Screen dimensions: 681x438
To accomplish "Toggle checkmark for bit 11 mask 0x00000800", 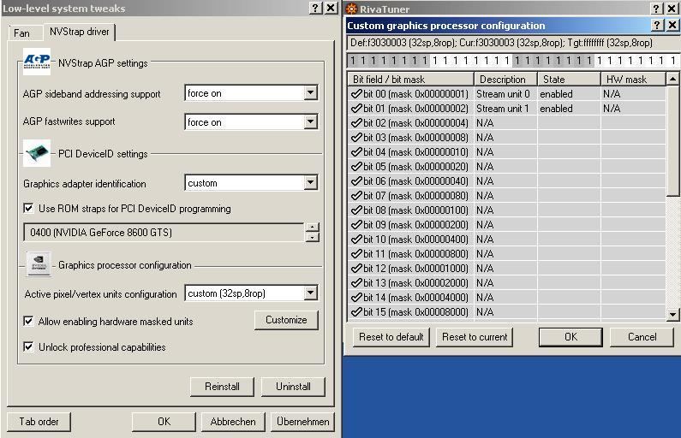I will coord(356,254).
